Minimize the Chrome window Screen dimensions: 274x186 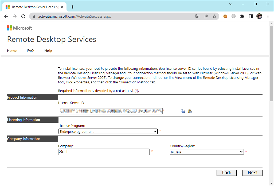[x=243, y=4]
